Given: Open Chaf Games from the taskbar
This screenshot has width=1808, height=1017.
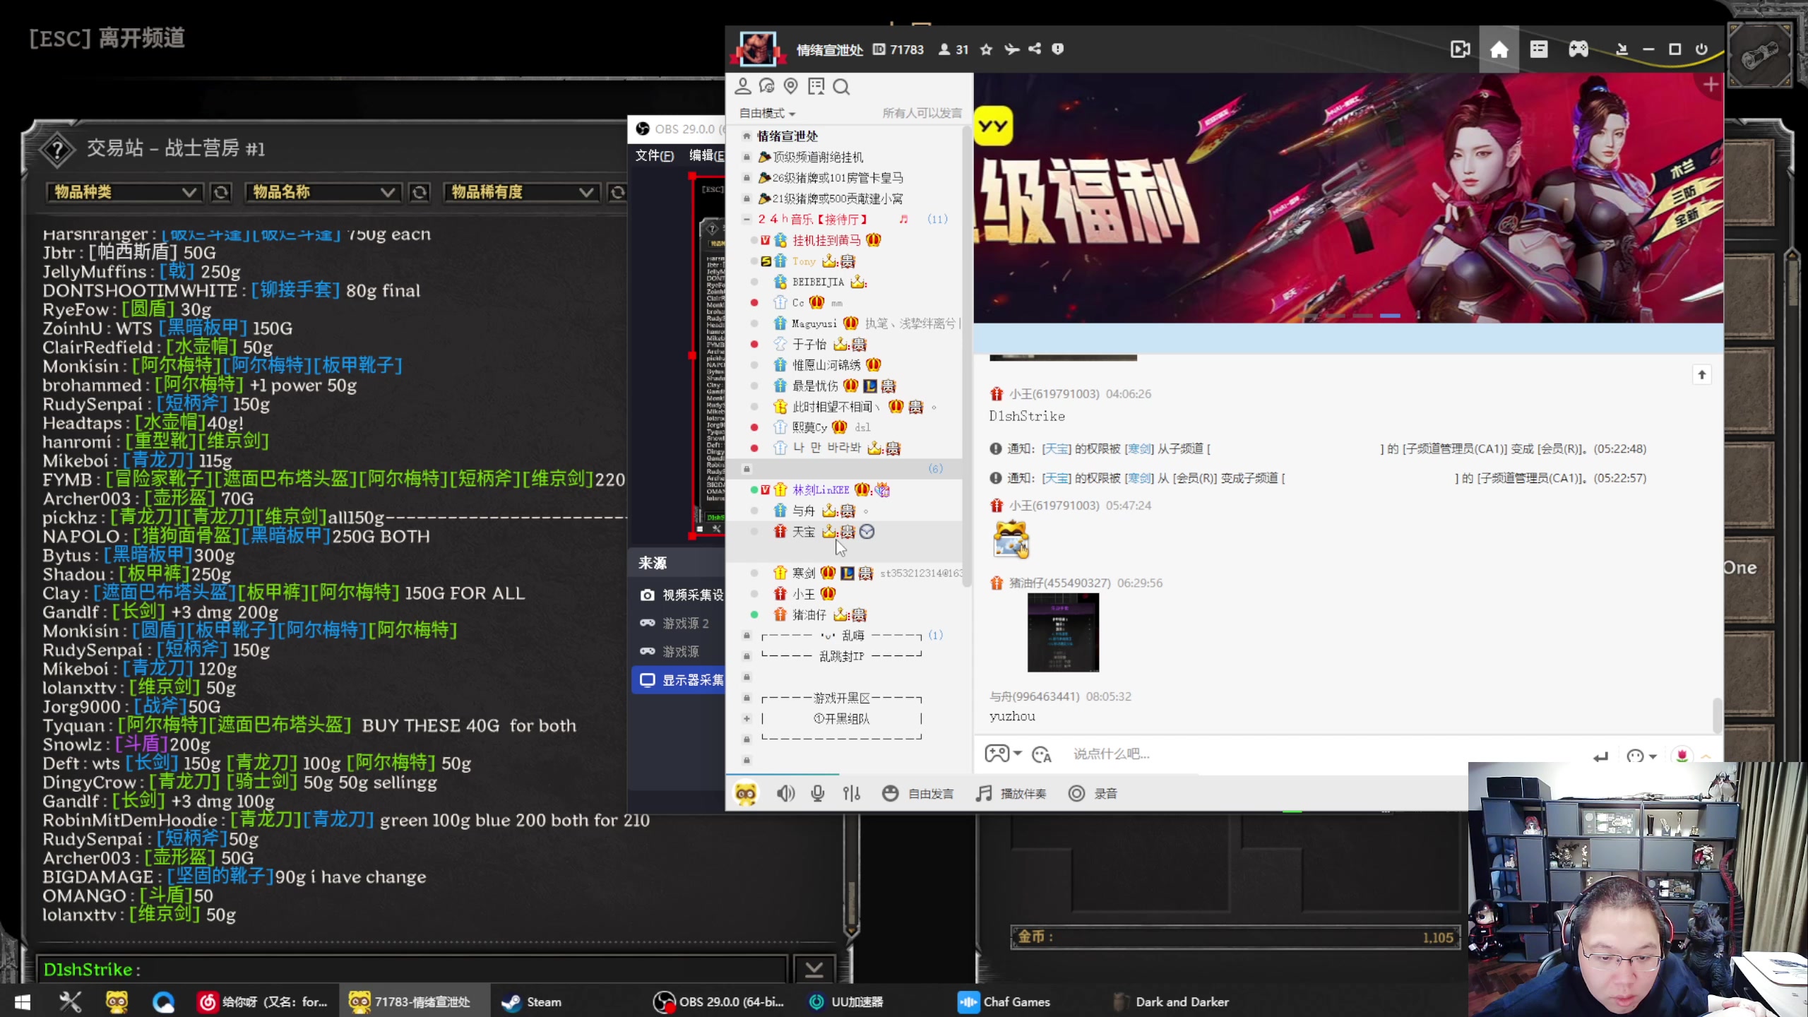Looking at the screenshot, I should tap(1004, 1002).
